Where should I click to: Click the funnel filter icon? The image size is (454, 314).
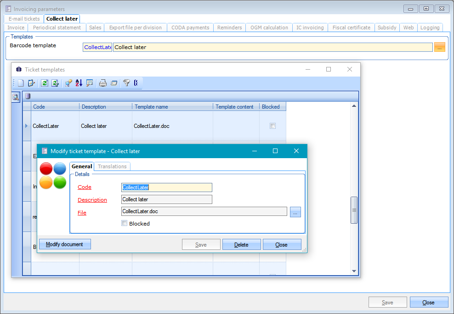[x=126, y=83]
